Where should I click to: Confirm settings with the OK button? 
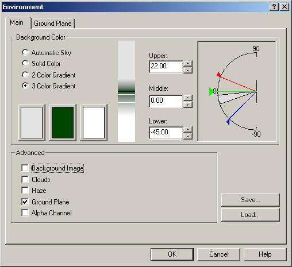pyautogui.click(x=172, y=254)
